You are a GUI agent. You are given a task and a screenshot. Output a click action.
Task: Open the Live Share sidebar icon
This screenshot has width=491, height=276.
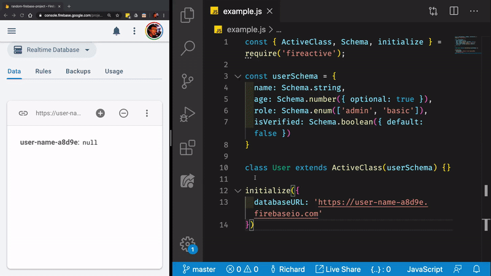(188, 180)
